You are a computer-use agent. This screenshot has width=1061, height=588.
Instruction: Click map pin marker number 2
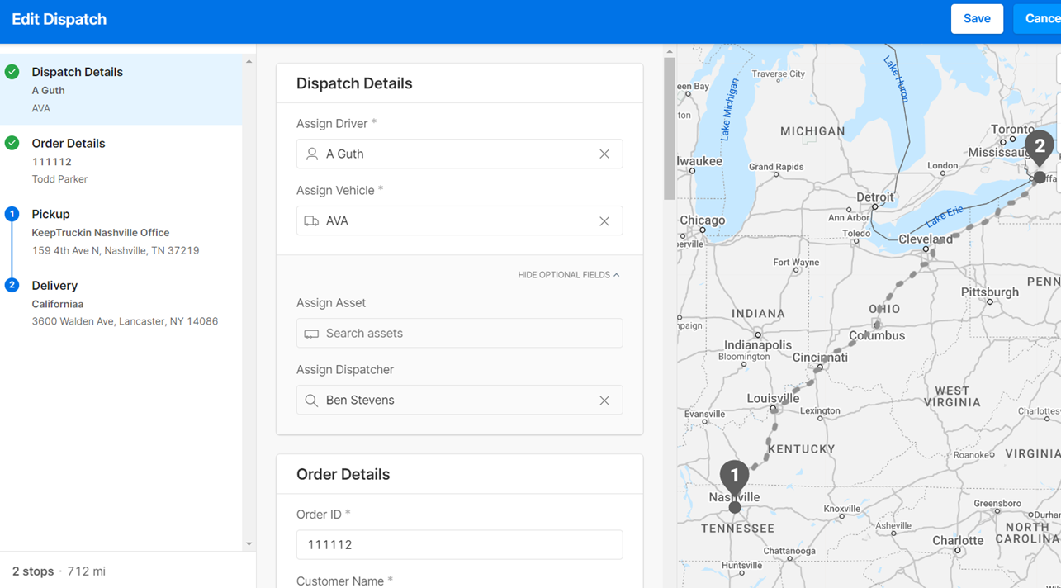[x=1039, y=147]
